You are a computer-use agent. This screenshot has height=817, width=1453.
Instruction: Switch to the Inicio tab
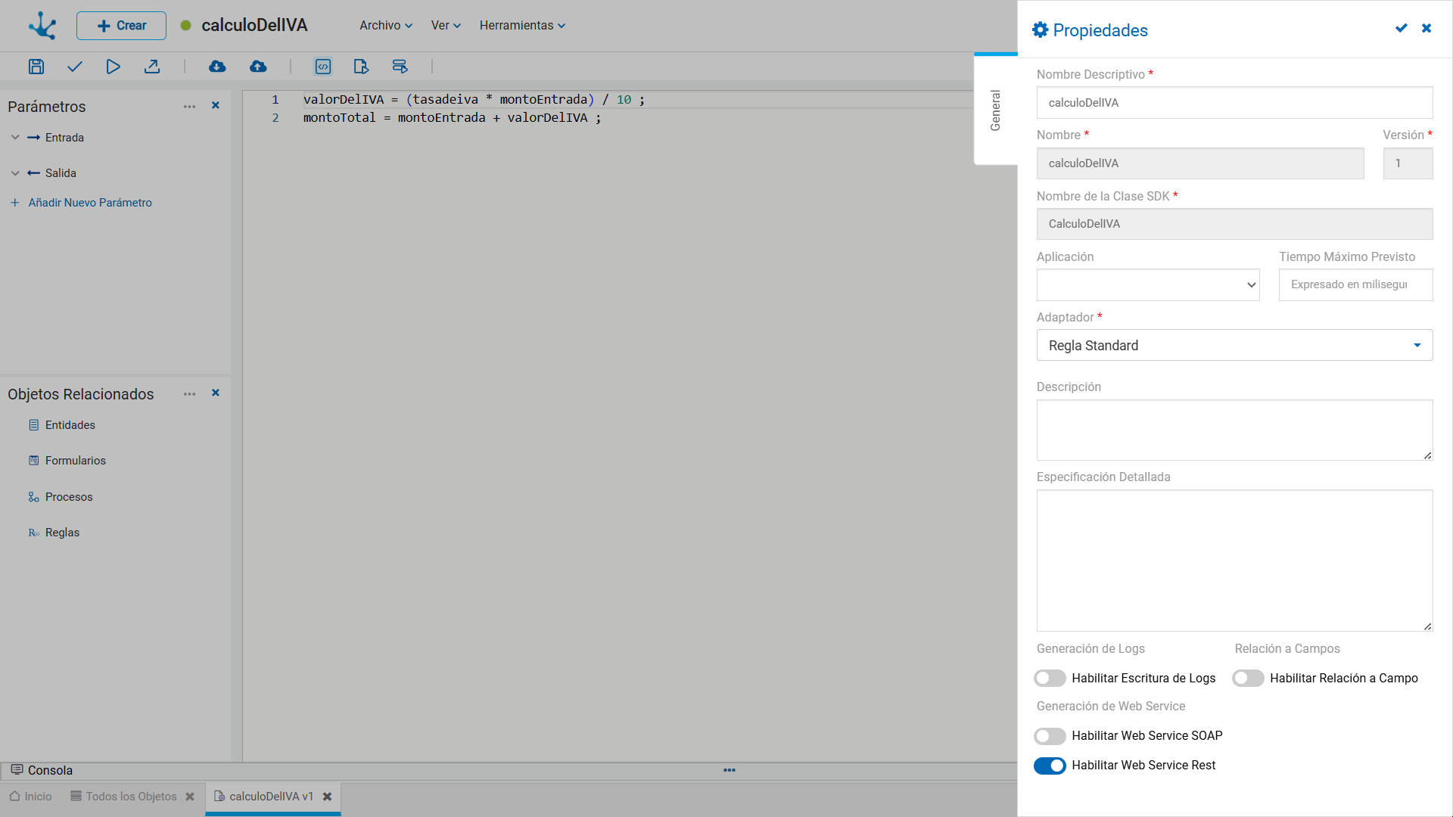pyautogui.click(x=31, y=797)
